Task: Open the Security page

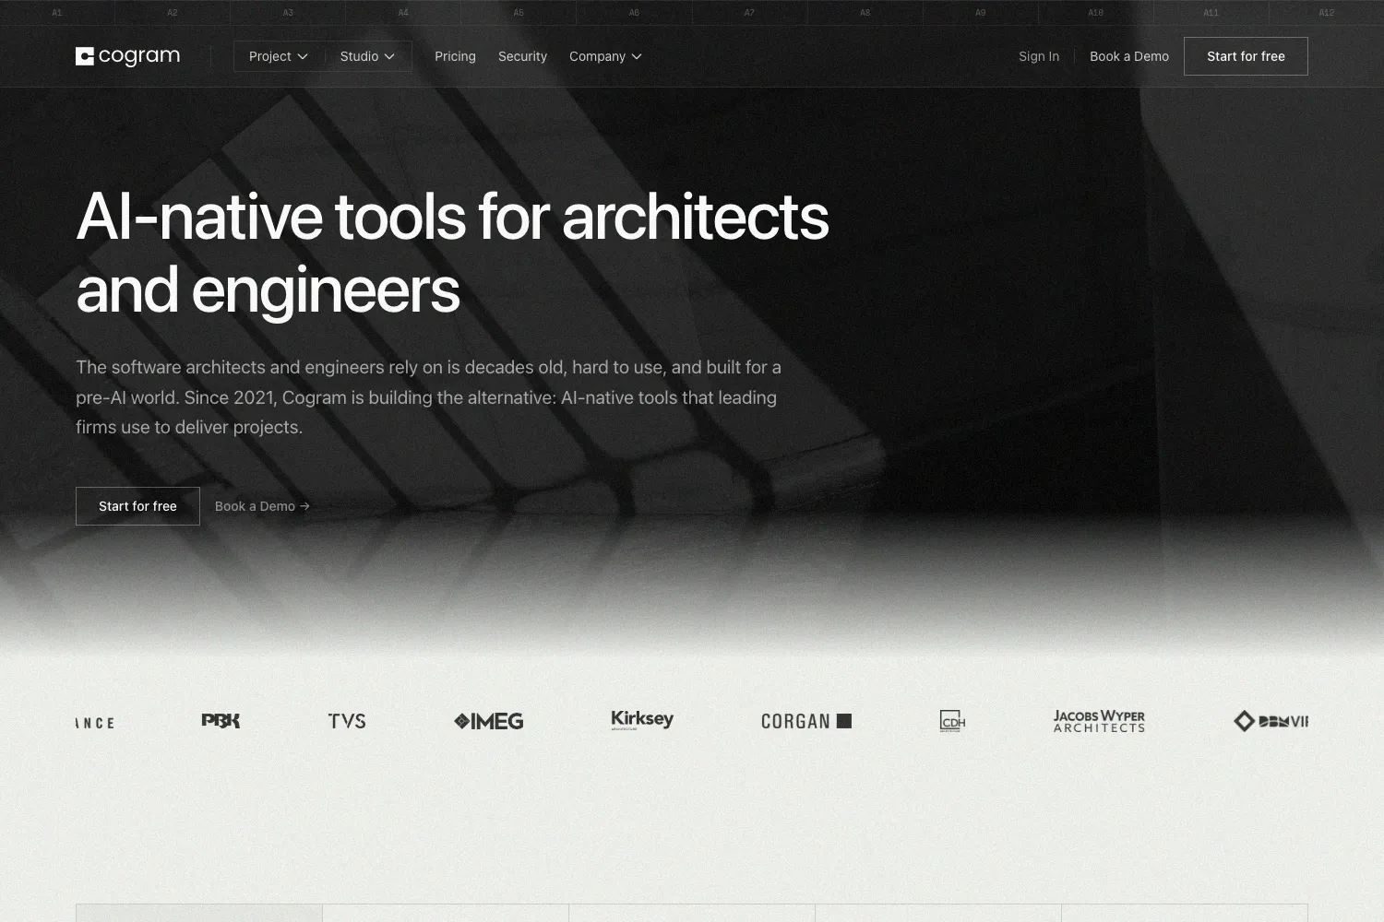Action: point(522,56)
